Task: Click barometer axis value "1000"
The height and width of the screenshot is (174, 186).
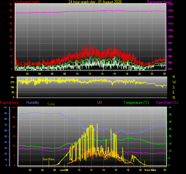Action: coord(170,36)
